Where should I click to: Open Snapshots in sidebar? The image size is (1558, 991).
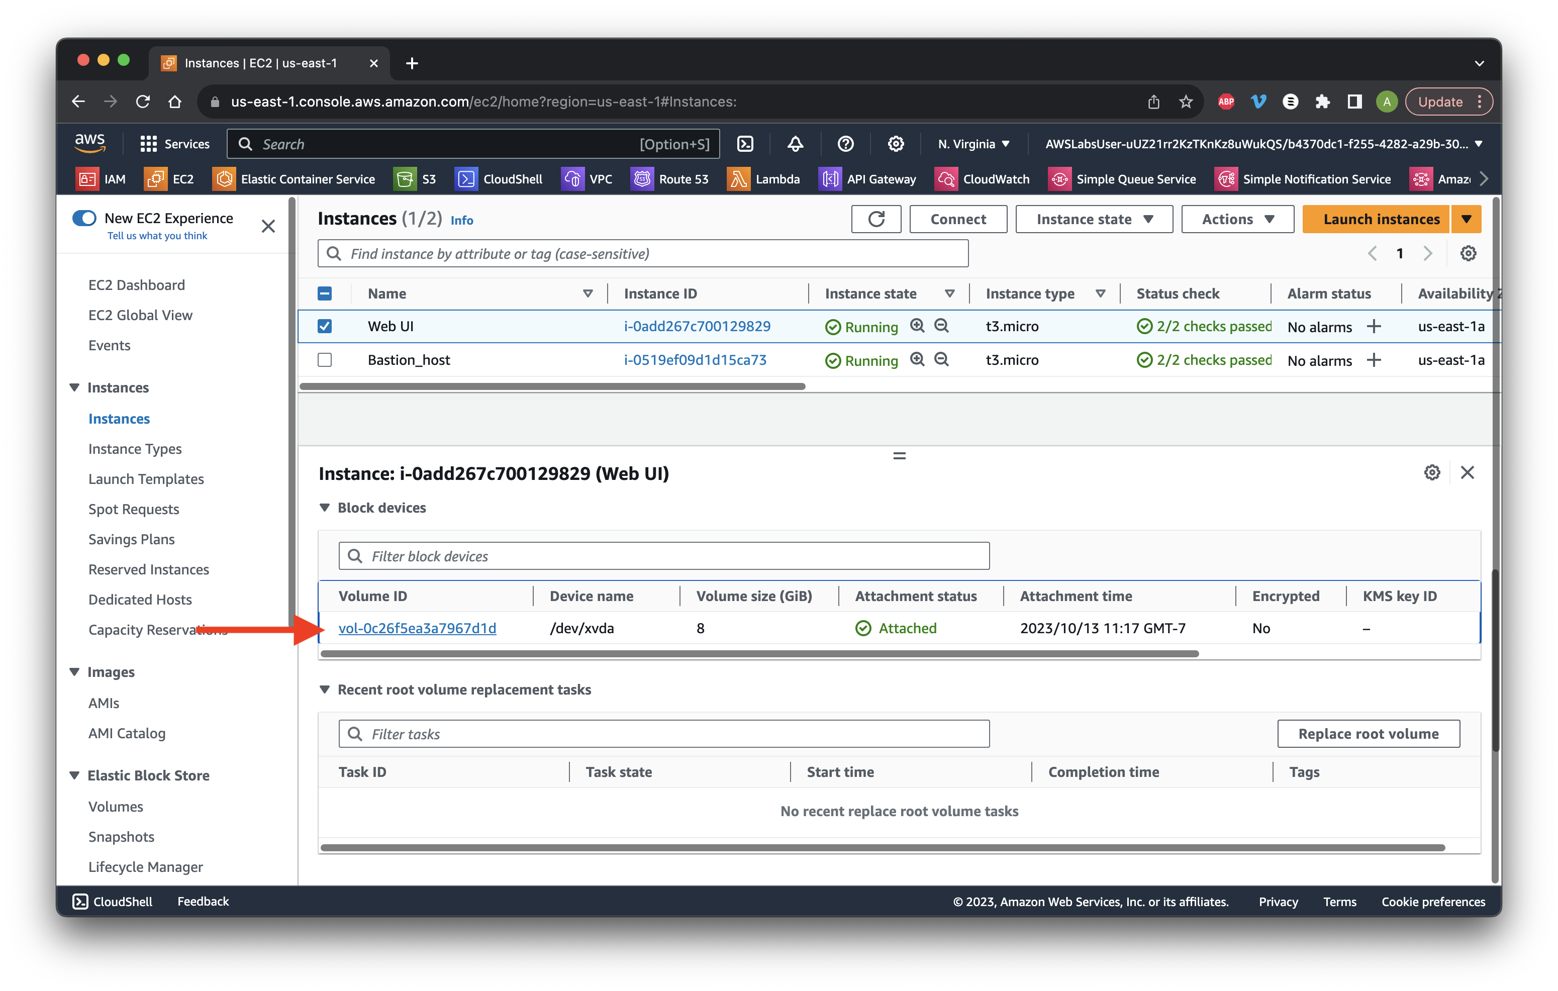click(x=121, y=837)
